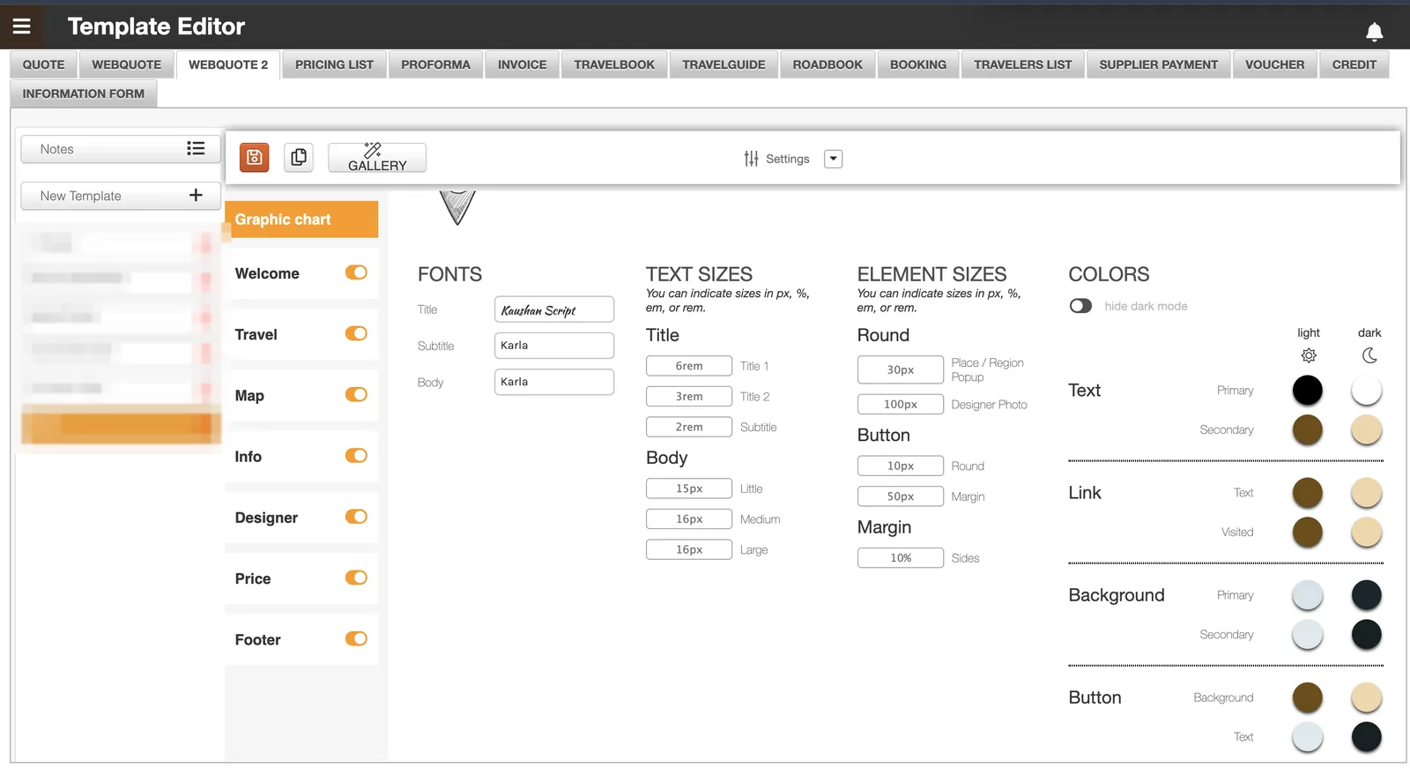Pick light Text Primary black color

1308,390
